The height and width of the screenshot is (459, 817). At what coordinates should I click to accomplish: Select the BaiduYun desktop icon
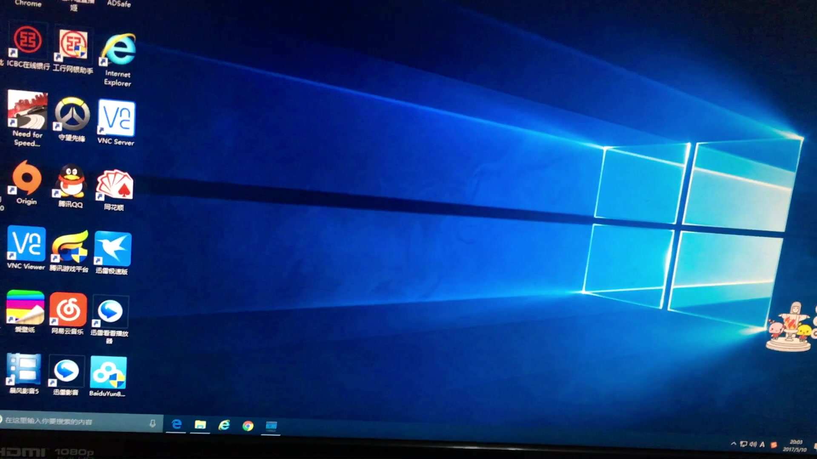point(108,377)
